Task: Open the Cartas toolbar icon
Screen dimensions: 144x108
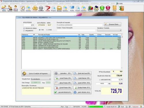Action: (114, 8)
